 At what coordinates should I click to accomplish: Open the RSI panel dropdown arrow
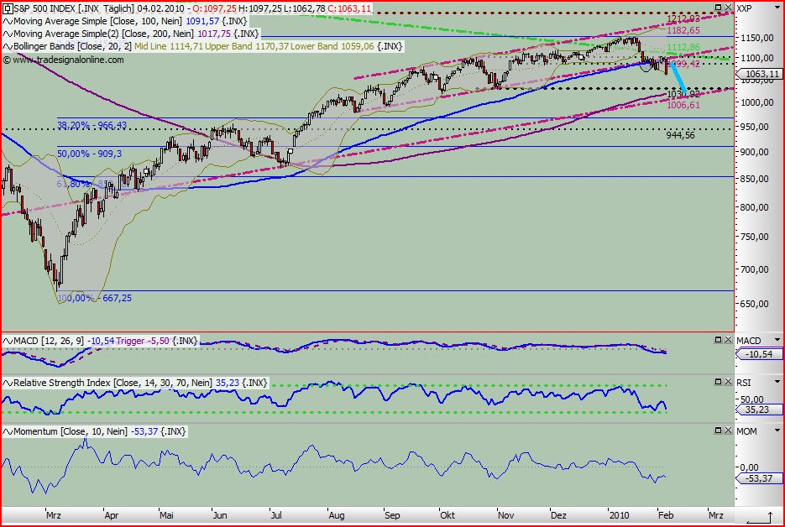(x=777, y=382)
